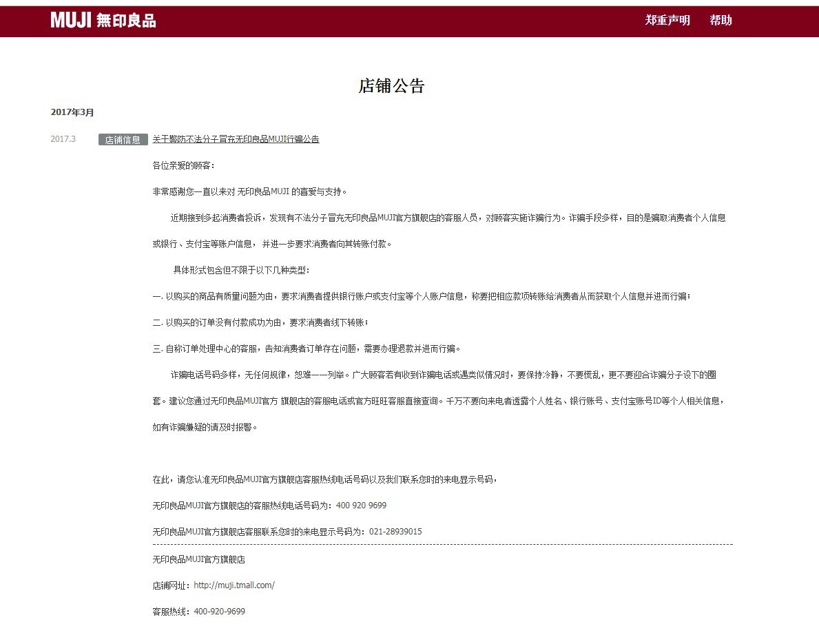Click the line 如有诈骗嫌疑的请及时报警
This screenshot has width=819, height=624.
tap(205, 427)
